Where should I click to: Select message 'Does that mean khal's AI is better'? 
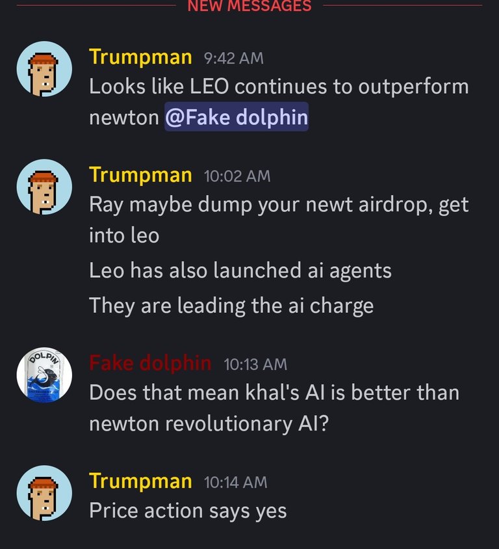(x=274, y=408)
